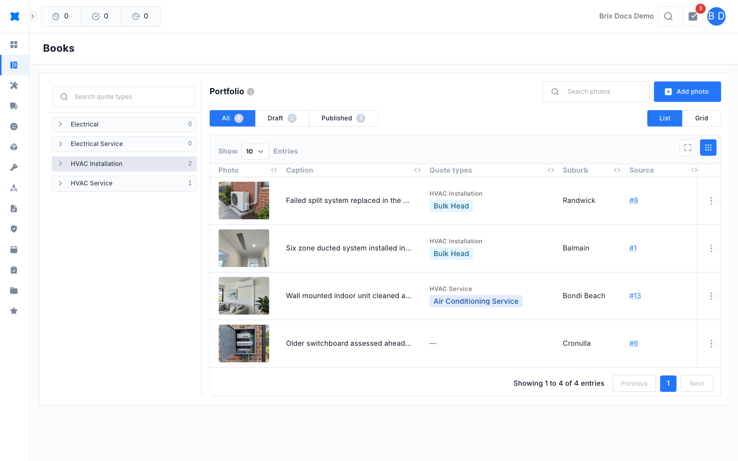Click the Search photos field
The height and width of the screenshot is (461, 738).
point(596,92)
